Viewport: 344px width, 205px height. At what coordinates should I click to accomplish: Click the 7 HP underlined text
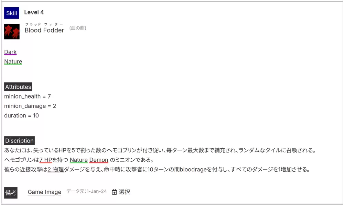[x=46, y=160]
